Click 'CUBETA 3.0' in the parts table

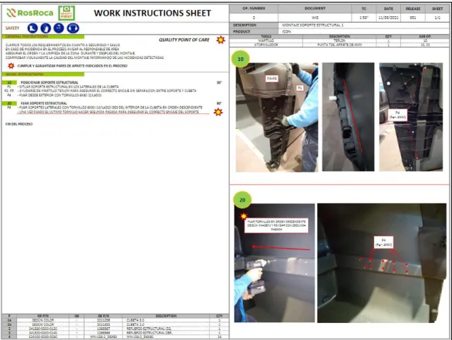click(x=135, y=320)
